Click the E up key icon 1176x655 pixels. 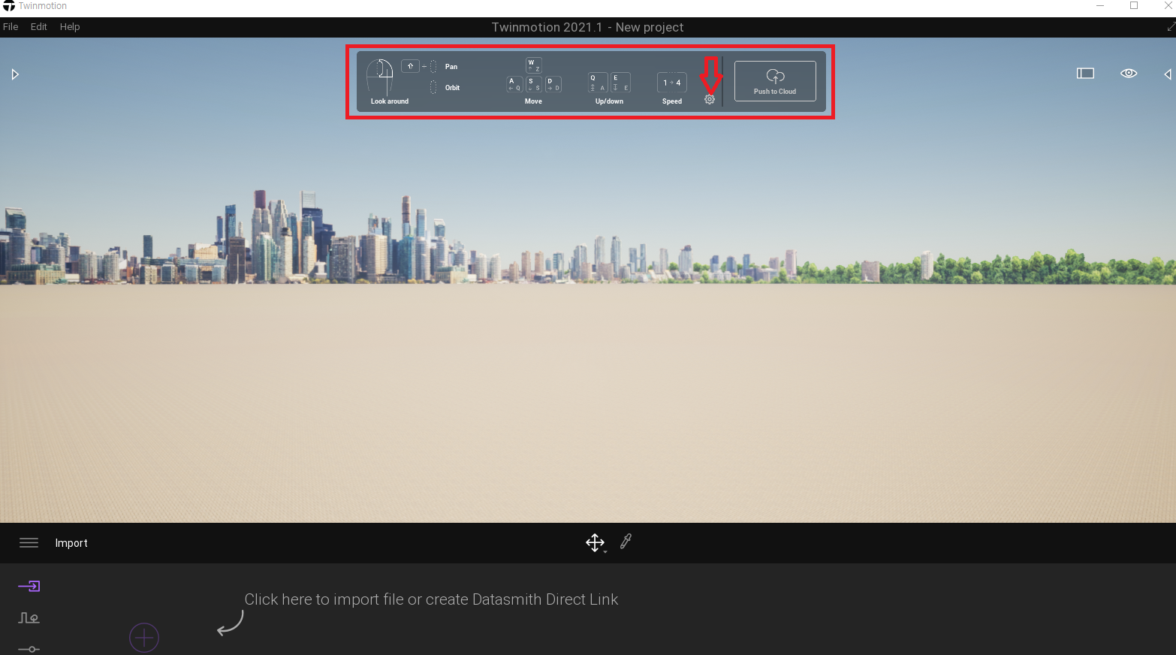tap(620, 83)
